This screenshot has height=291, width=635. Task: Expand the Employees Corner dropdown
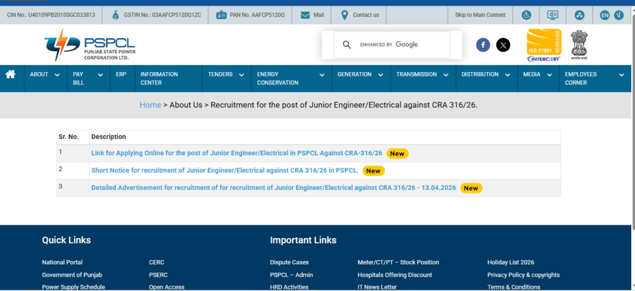coord(593,78)
